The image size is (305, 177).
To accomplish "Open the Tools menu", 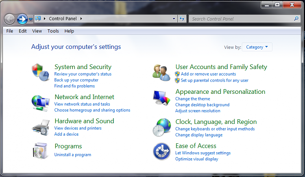I will click(x=53, y=31).
